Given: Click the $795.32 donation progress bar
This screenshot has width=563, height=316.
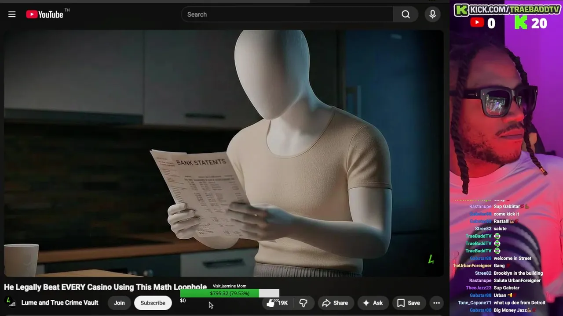Looking at the screenshot, I should point(230,293).
